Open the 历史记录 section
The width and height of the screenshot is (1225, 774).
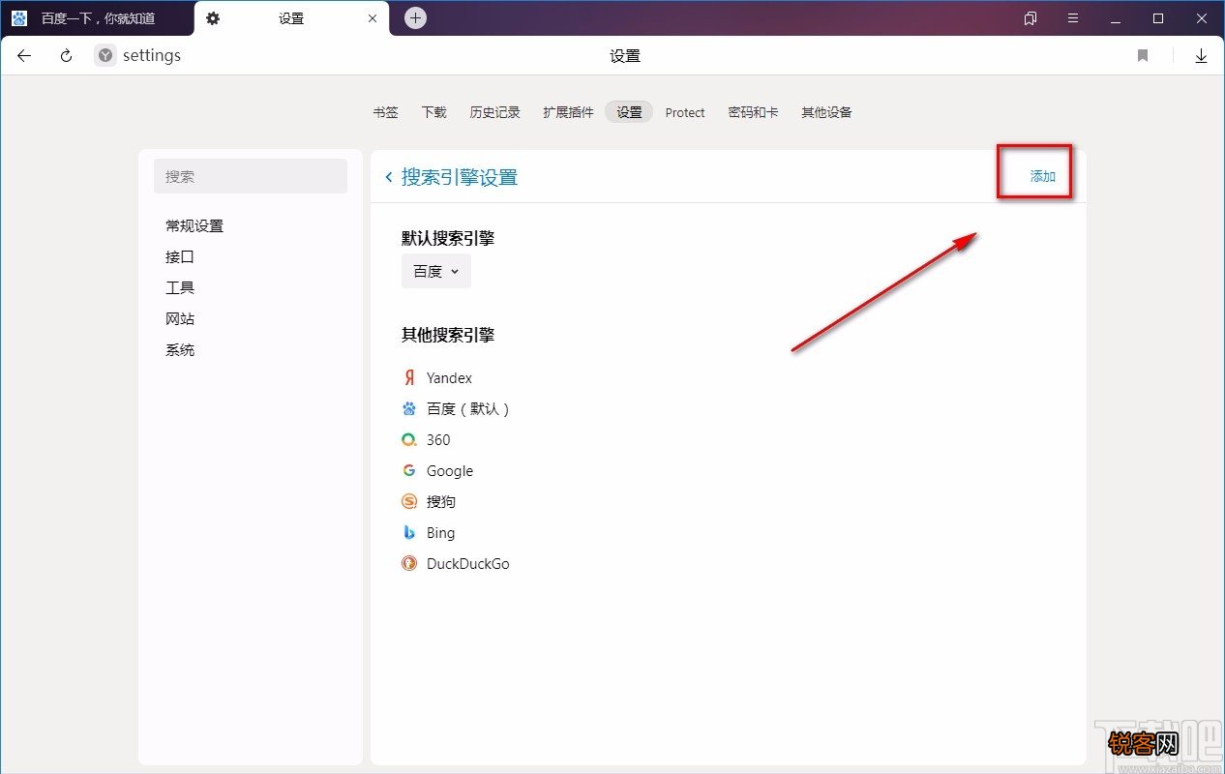coord(494,112)
